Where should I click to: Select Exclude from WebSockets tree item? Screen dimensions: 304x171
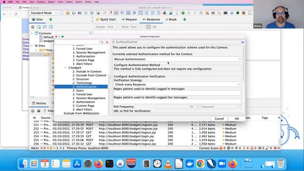[81, 113]
